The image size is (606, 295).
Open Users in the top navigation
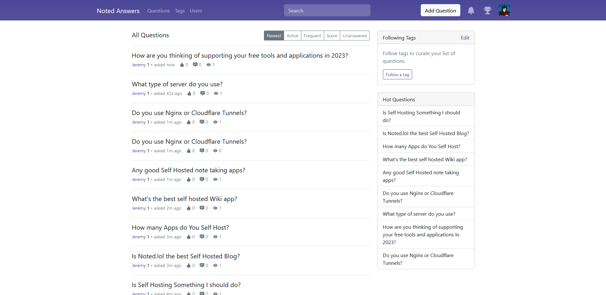[196, 11]
